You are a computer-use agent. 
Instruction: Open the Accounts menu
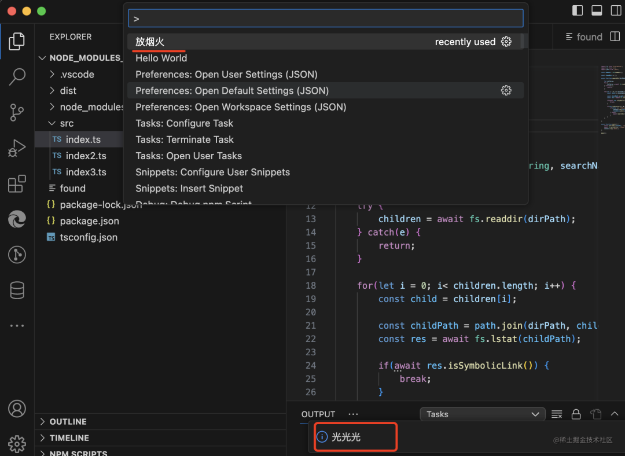coord(17,409)
